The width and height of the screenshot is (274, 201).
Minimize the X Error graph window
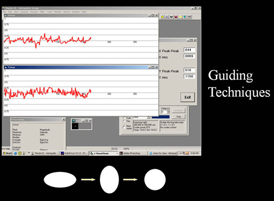click(x=150, y=16)
